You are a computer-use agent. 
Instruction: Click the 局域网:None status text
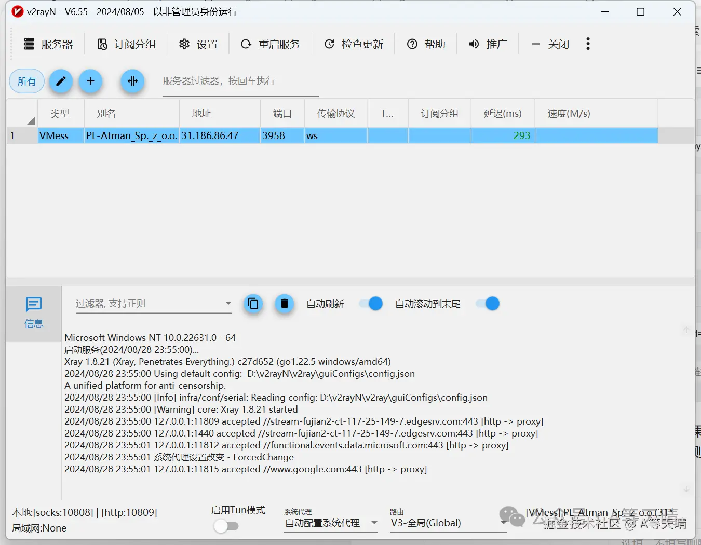pyautogui.click(x=39, y=528)
